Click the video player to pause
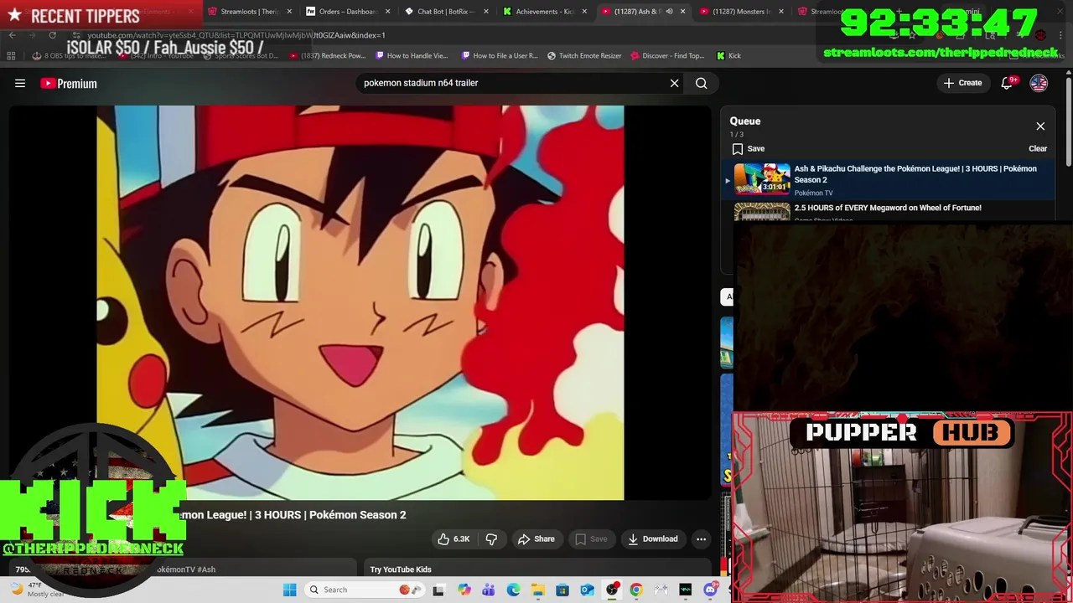The height and width of the screenshot is (603, 1073). tap(360, 302)
